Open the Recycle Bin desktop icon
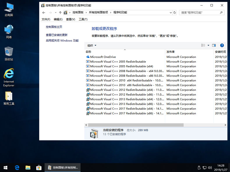This screenshot has width=230, height=172. pos(9,54)
